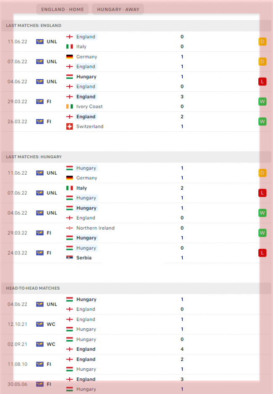Click the Northern Ireland flag icon

(x=70, y=228)
